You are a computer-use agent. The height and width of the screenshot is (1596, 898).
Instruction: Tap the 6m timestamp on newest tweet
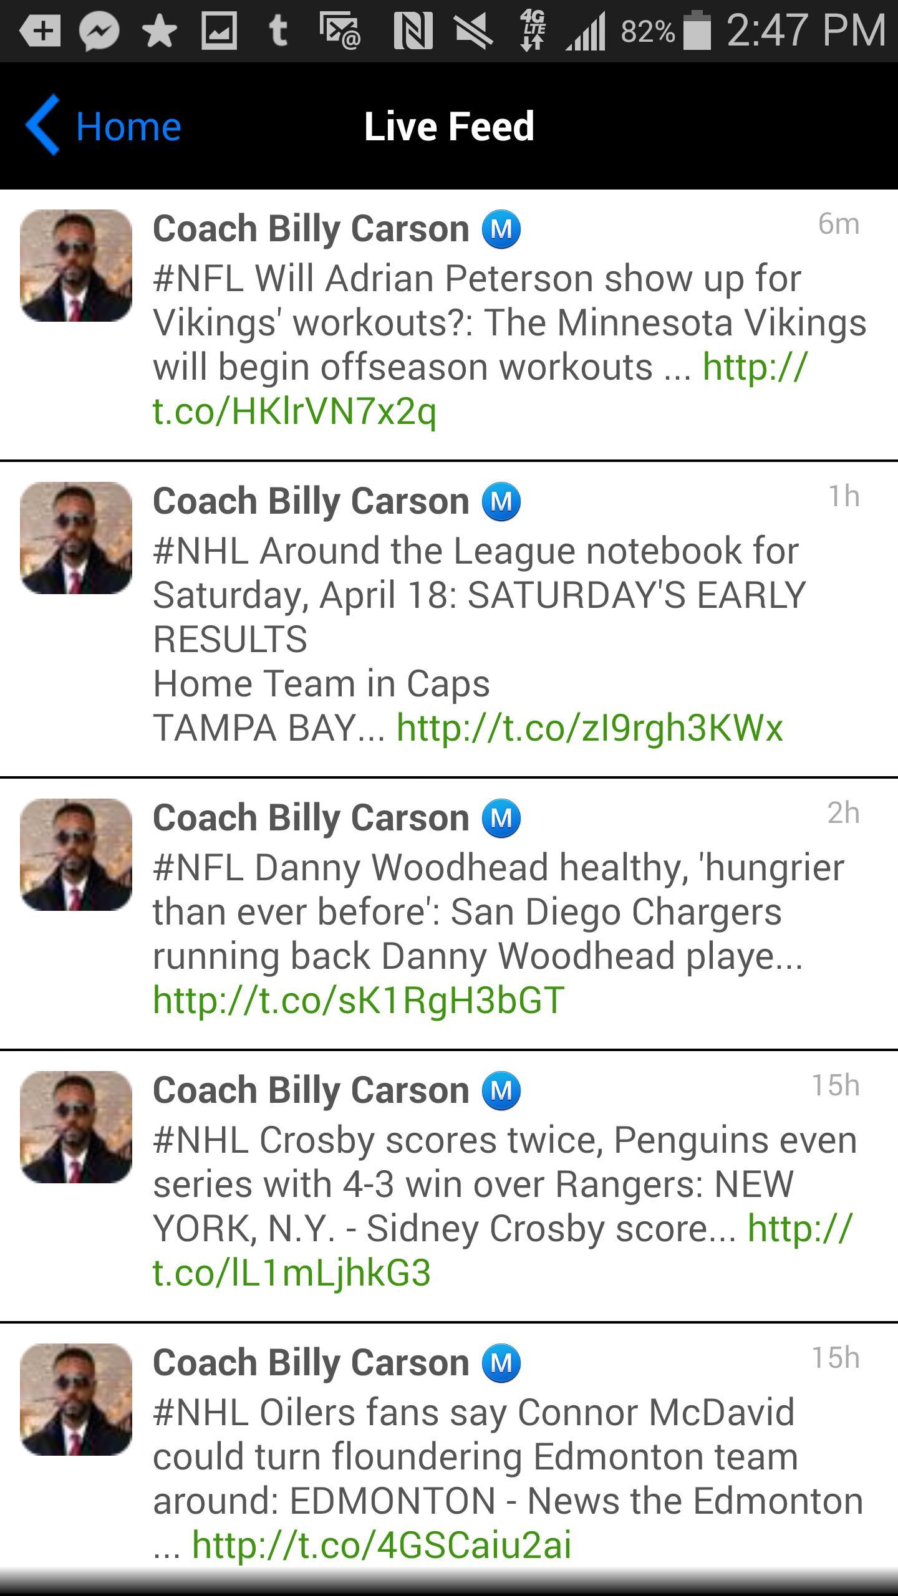click(x=838, y=226)
